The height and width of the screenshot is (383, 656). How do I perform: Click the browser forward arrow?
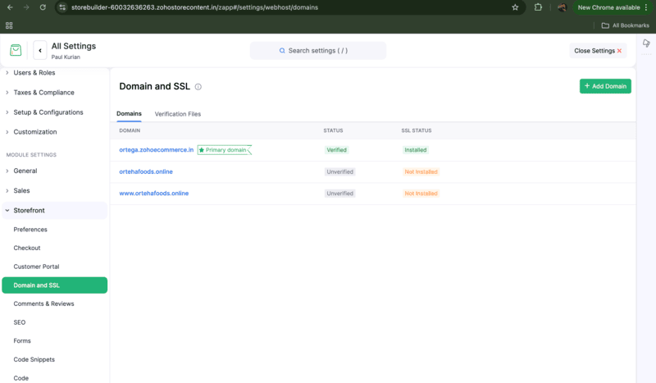[26, 7]
